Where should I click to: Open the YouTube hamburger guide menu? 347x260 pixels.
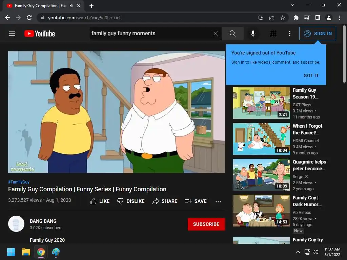[x=12, y=34]
